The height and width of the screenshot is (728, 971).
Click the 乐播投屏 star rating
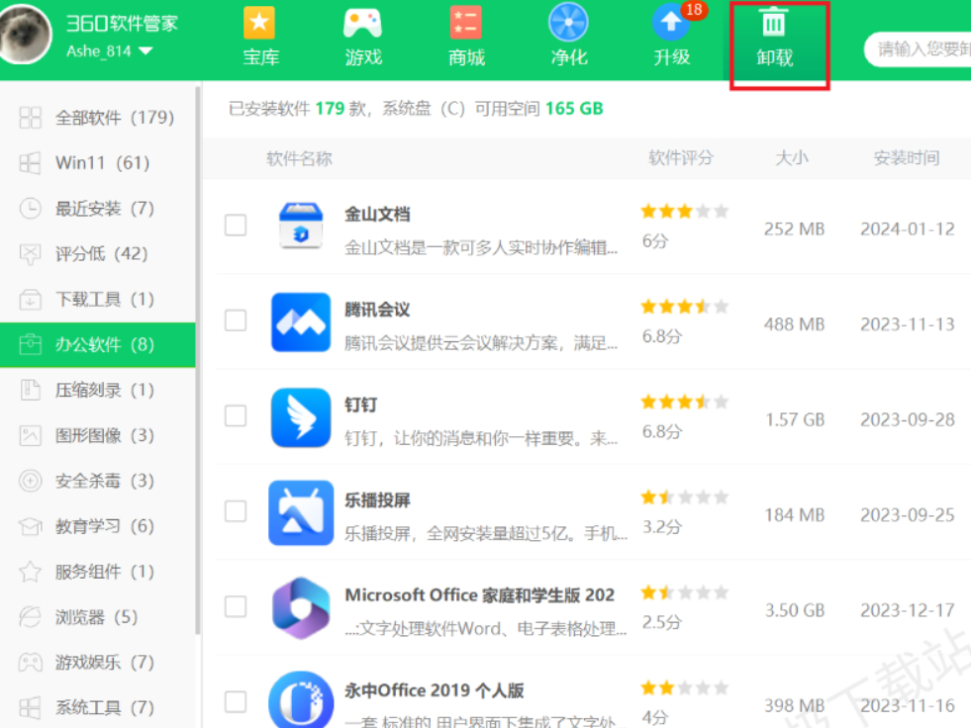tap(684, 498)
